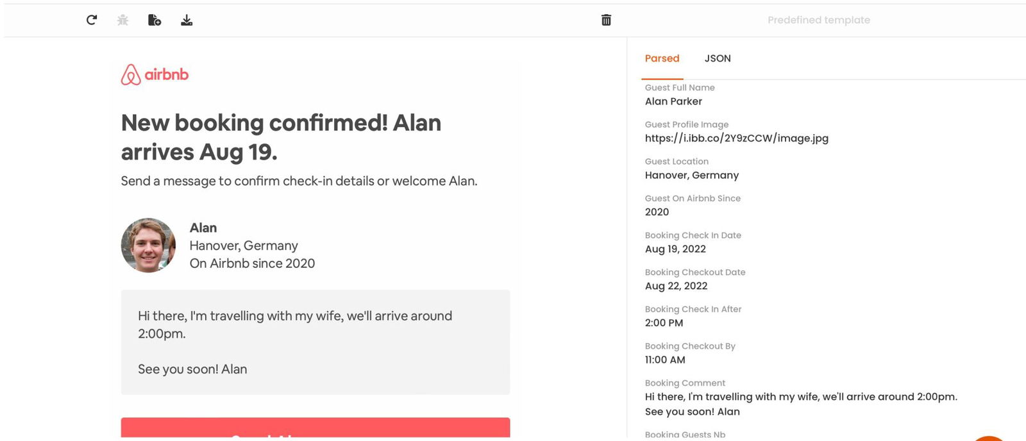Viewport: 1026px width, 441px height.
Task: Click the Guest Location value Hanover, Germany
Action: pos(691,176)
